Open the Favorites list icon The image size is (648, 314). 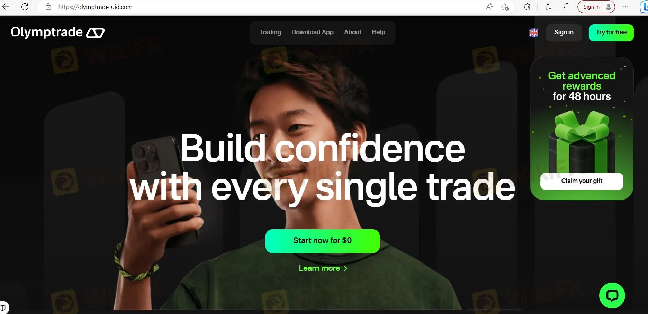click(548, 7)
